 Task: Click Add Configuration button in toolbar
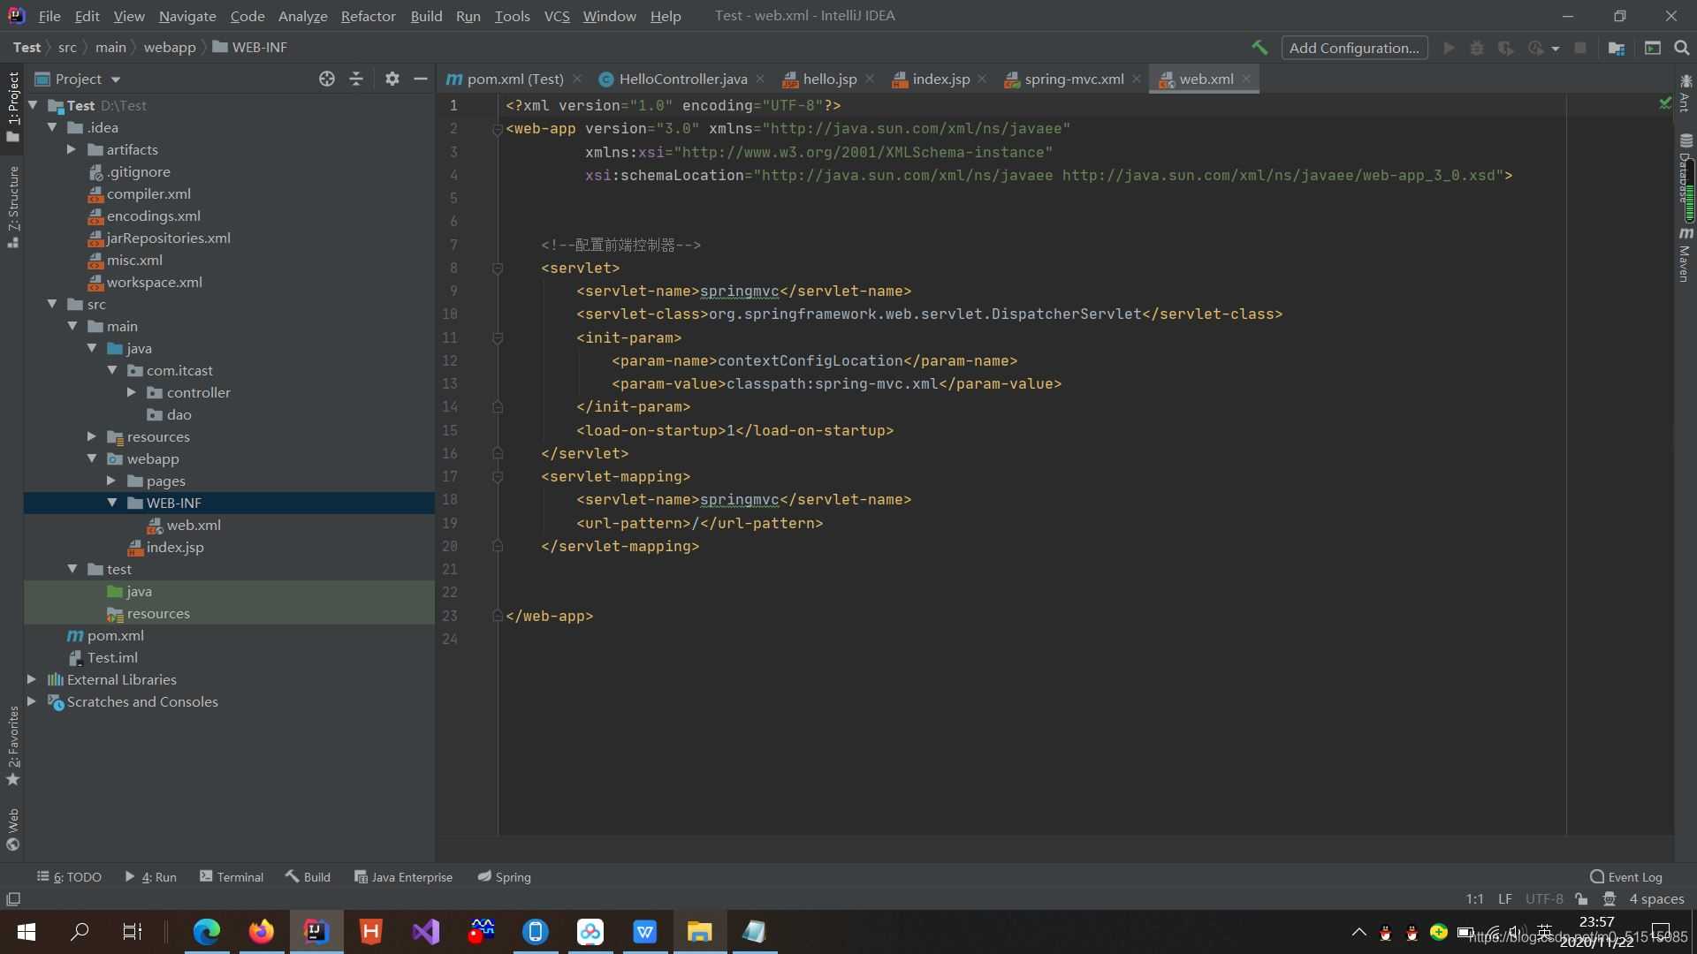click(x=1354, y=47)
